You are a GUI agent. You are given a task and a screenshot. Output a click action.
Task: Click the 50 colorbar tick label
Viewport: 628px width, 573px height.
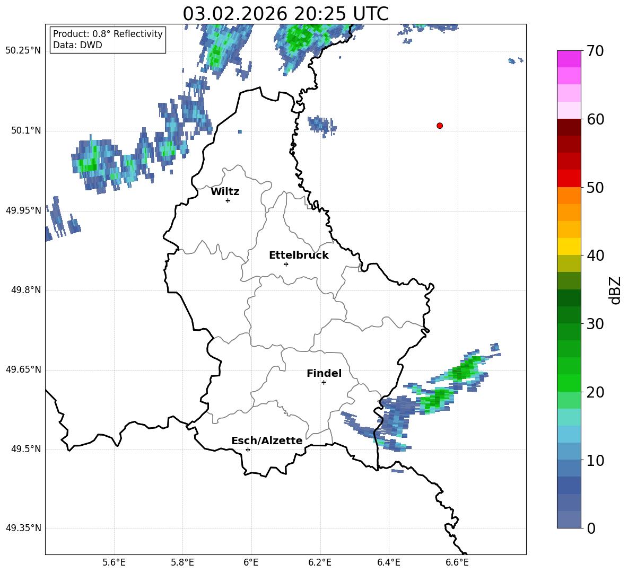pyautogui.click(x=595, y=188)
